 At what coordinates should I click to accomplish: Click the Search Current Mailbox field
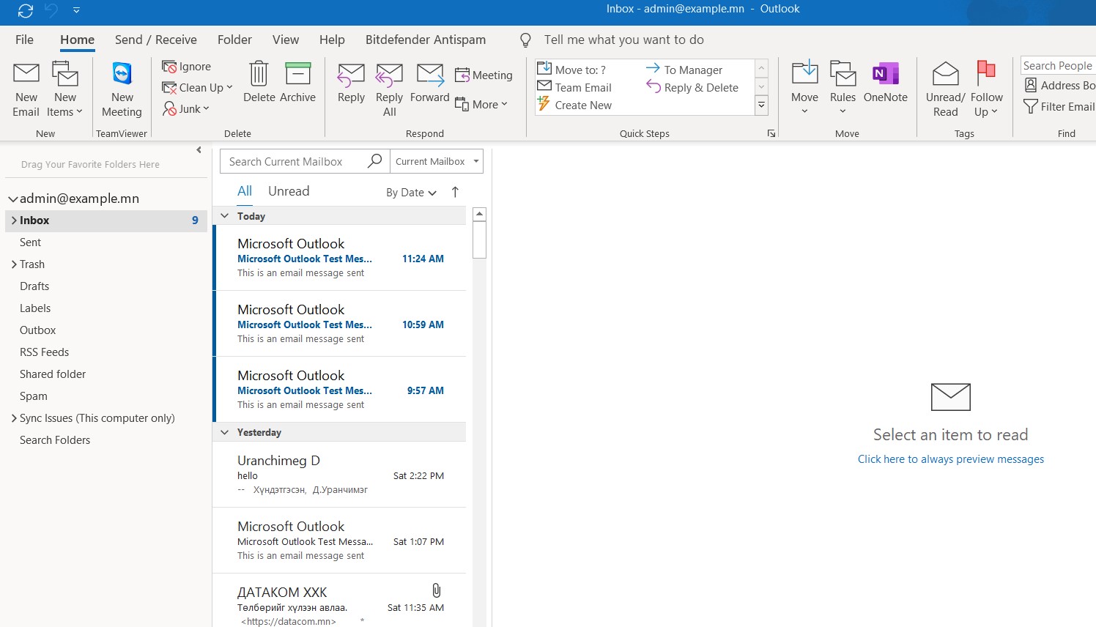pyautogui.click(x=293, y=161)
